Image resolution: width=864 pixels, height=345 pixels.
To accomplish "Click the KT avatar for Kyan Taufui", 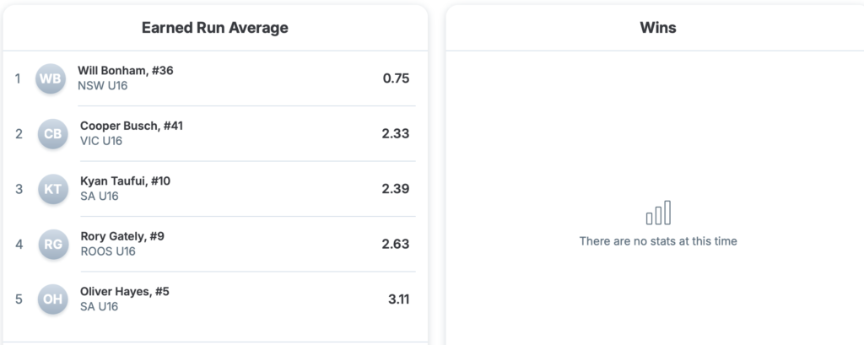I will [x=52, y=189].
